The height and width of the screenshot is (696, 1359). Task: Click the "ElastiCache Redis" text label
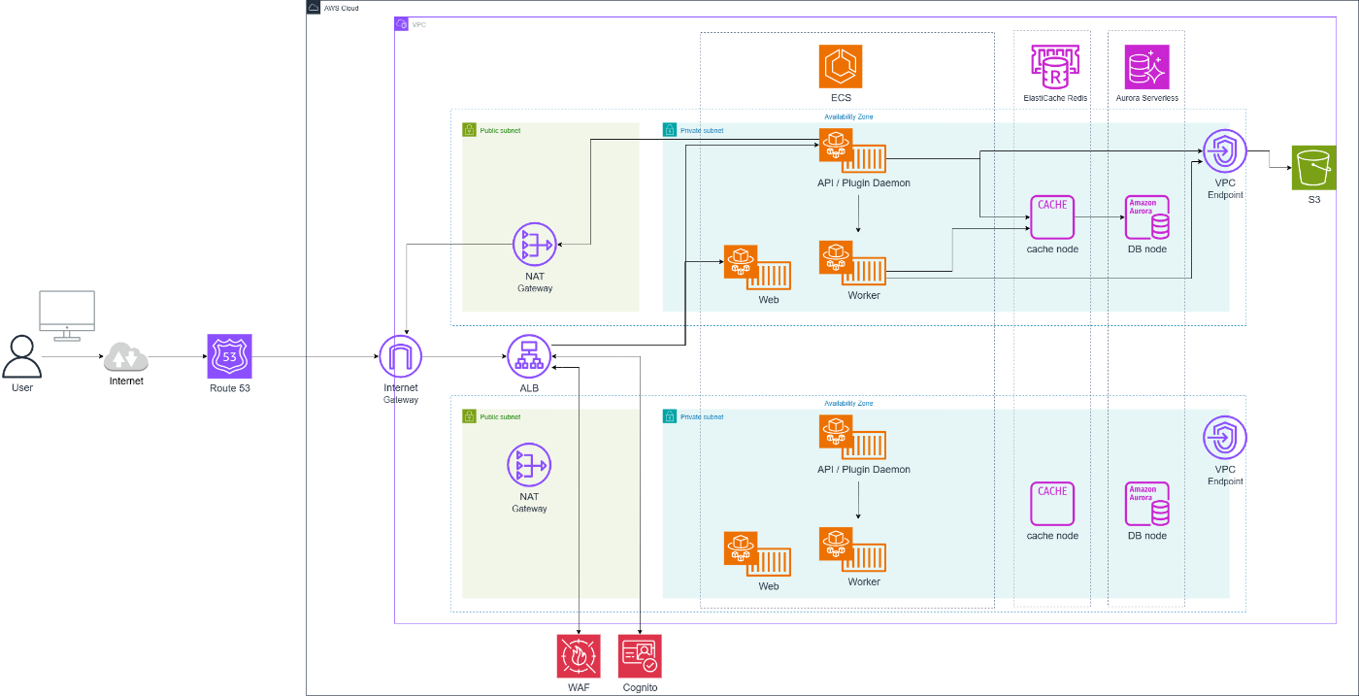pos(1055,98)
